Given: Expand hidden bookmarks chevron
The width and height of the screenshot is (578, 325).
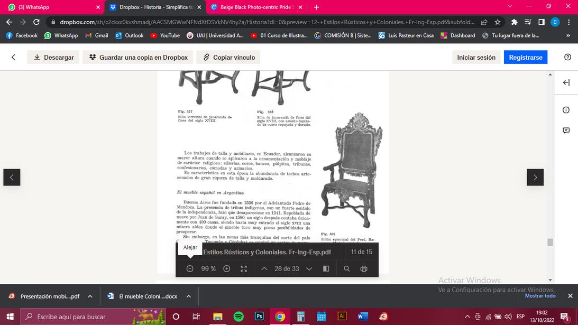Looking at the screenshot, I should coord(568,35).
